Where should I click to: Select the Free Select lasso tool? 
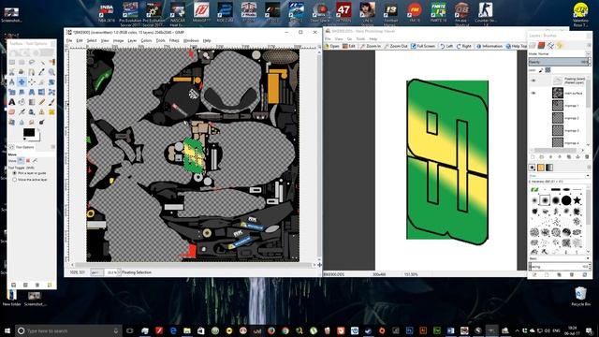[x=32, y=62]
